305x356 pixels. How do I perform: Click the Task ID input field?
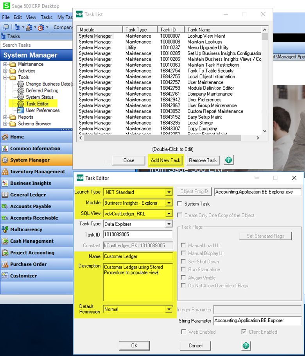(x=138, y=235)
